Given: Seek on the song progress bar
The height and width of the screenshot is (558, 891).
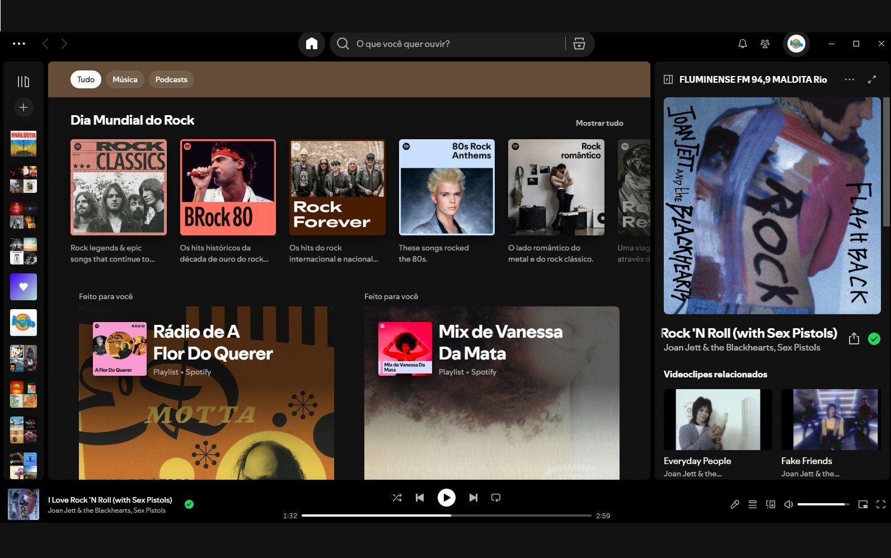Looking at the screenshot, I should click(447, 516).
